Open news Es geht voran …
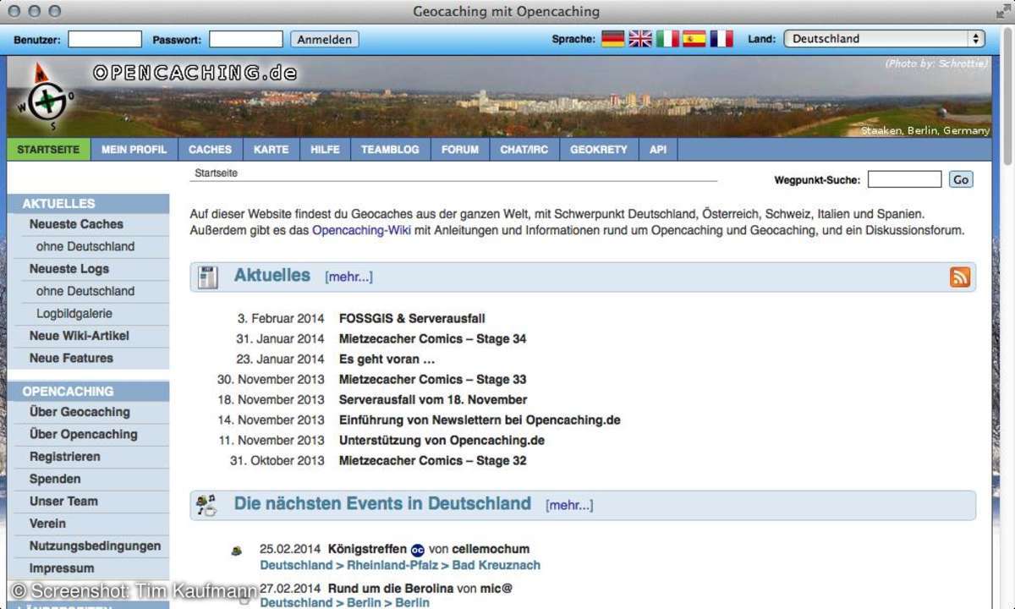 pyautogui.click(x=387, y=359)
